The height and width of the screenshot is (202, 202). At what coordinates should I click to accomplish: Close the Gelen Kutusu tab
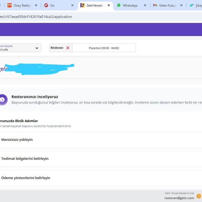(x=181, y=5)
